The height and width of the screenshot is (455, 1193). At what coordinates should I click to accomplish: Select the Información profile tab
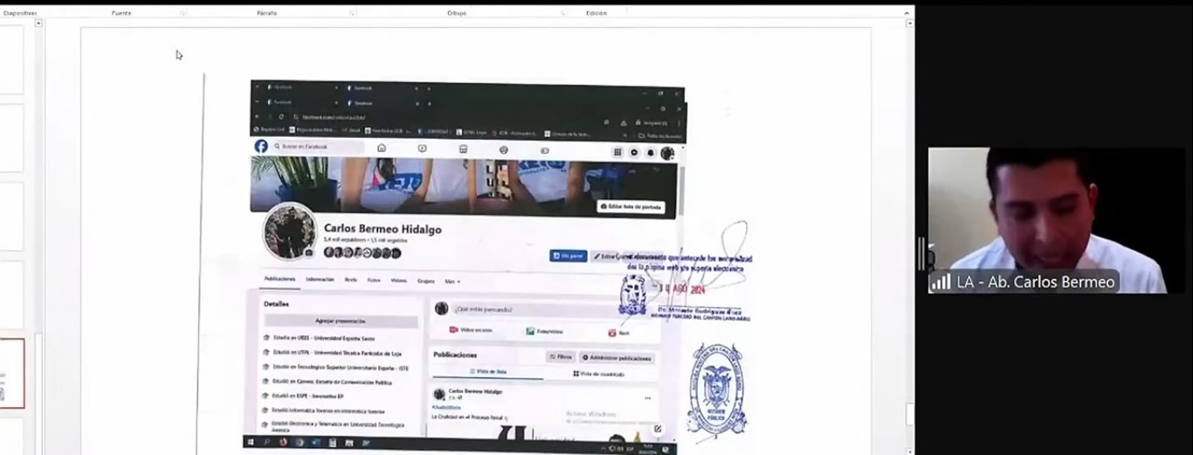[x=320, y=279]
